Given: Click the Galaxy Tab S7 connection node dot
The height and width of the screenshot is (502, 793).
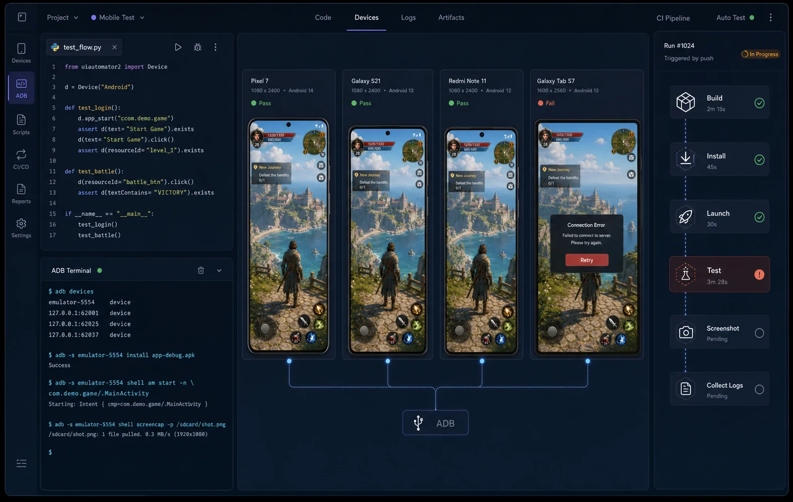Looking at the screenshot, I should [x=588, y=361].
